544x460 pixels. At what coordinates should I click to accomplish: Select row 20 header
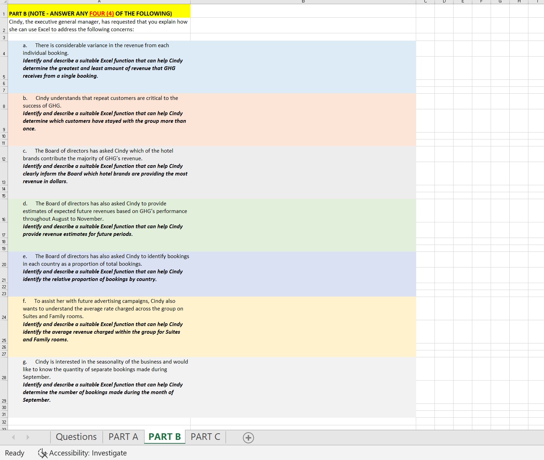(4, 259)
